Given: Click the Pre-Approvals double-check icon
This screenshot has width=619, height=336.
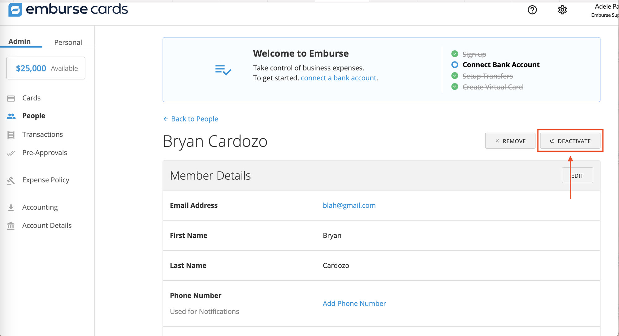Looking at the screenshot, I should (x=11, y=152).
